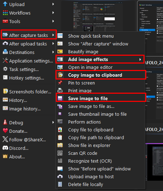The width and height of the screenshot is (163, 191).
Task: Click the Application settings wrench icon
Action: (x=5, y=60)
